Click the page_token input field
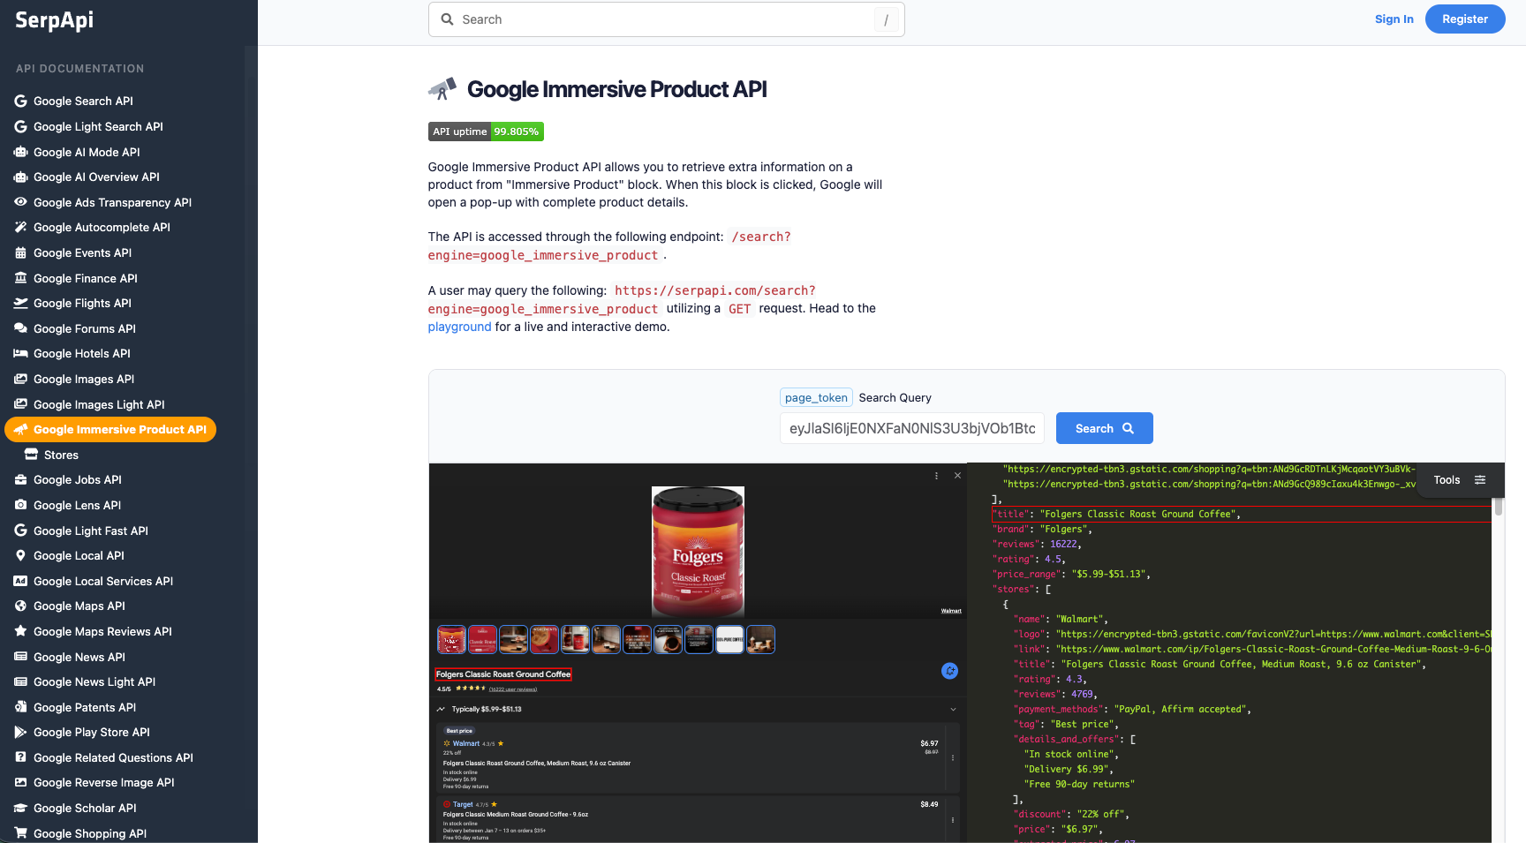The height and width of the screenshot is (843, 1526). point(911,428)
